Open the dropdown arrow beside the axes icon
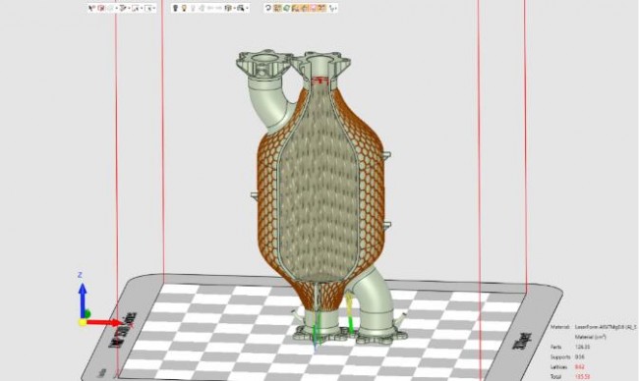639x381 pixels. (x=336, y=8)
